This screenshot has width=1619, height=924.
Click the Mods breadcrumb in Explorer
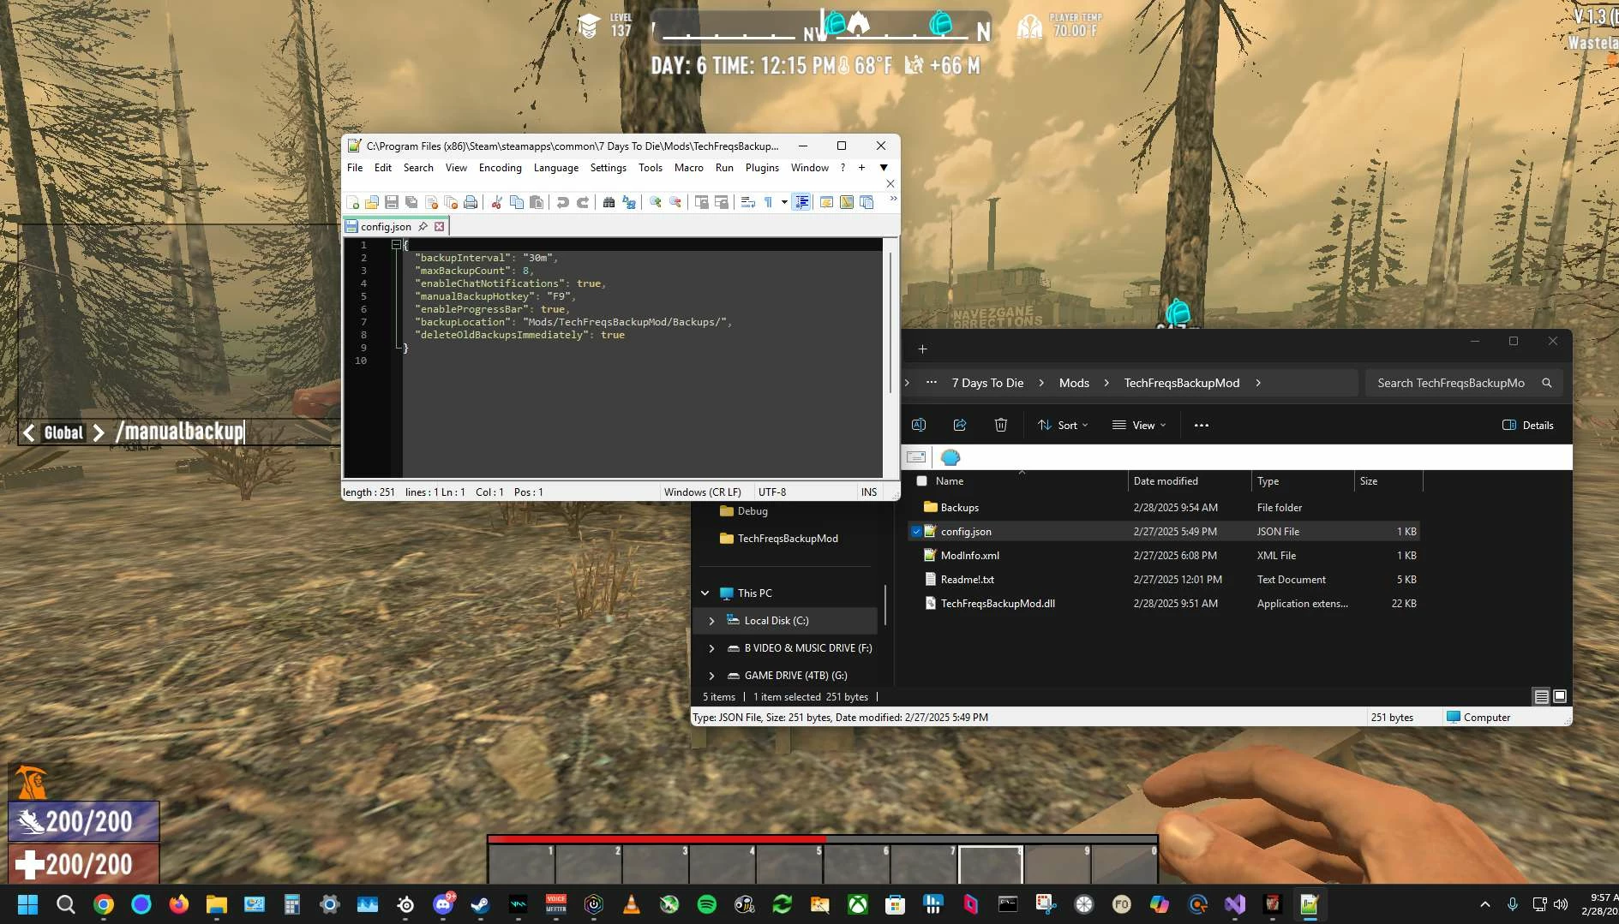pos(1074,383)
